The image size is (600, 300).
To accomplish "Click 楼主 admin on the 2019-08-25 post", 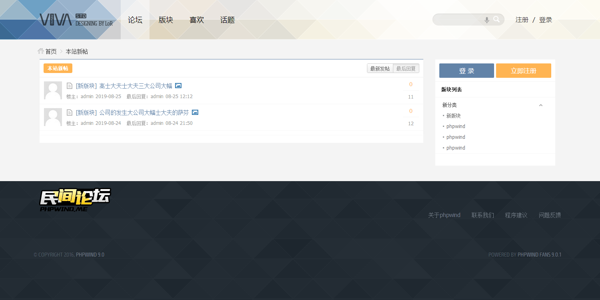I will [87, 97].
